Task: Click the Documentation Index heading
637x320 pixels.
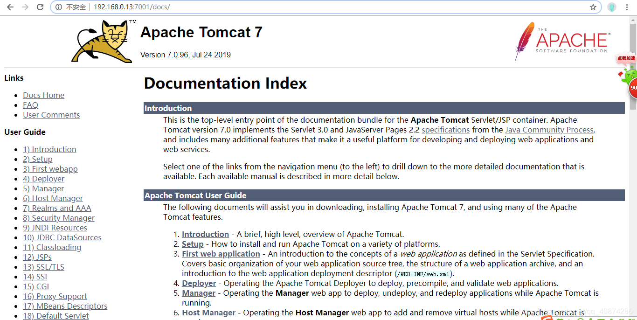Action: point(225,83)
